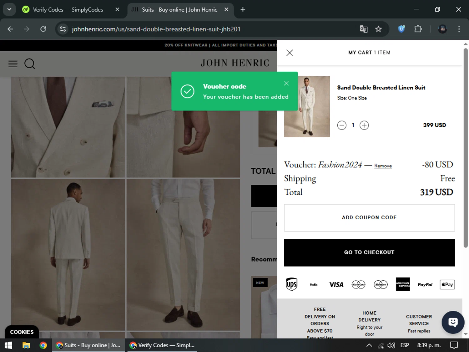Bookmark this page with star
This screenshot has width=469, height=352.
[379, 29]
